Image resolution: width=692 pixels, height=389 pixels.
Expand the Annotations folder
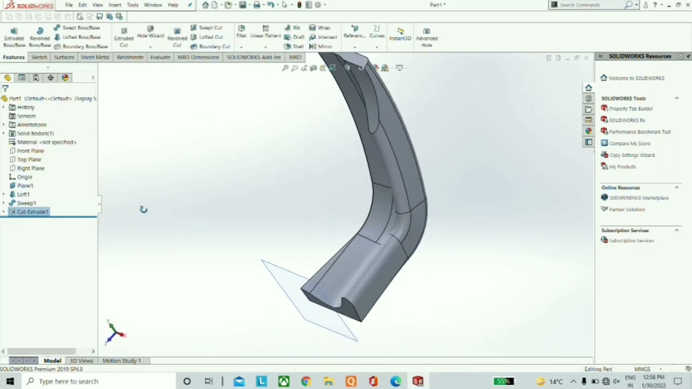point(4,125)
